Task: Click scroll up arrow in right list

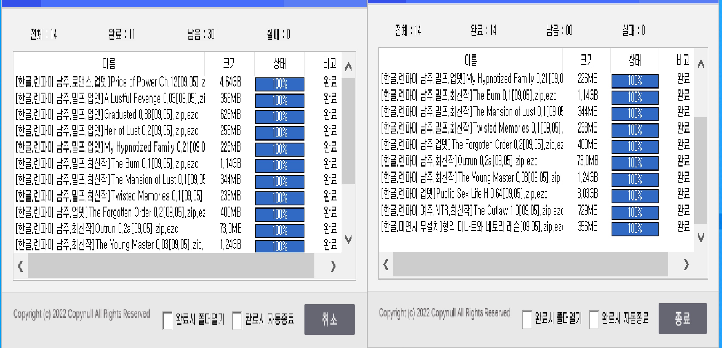Action: point(701,63)
